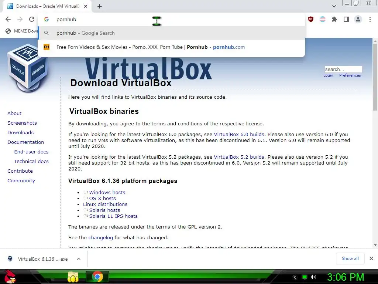The width and height of the screenshot is (378, 284).
Task: Open Screenshots in the sidebar
Action: pyautogui.click(x=22, y=123)
